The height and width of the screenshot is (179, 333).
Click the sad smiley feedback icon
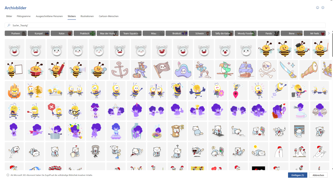coord(323,7)
